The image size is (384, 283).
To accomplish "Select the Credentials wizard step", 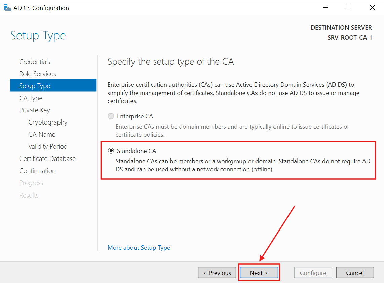I will [35, 62].
